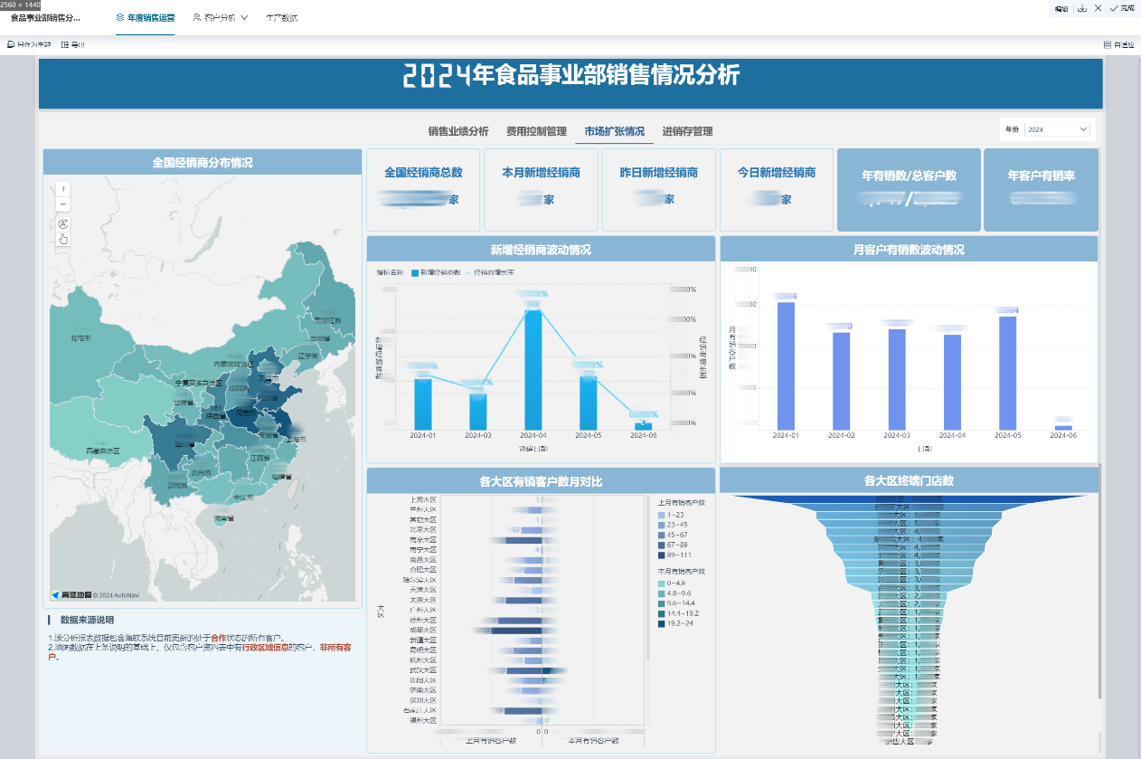Select the 89~111 legend color swatch
The height and width of the screenshot is (759, 1141).
pyautogui.click(x=662, y=555)
